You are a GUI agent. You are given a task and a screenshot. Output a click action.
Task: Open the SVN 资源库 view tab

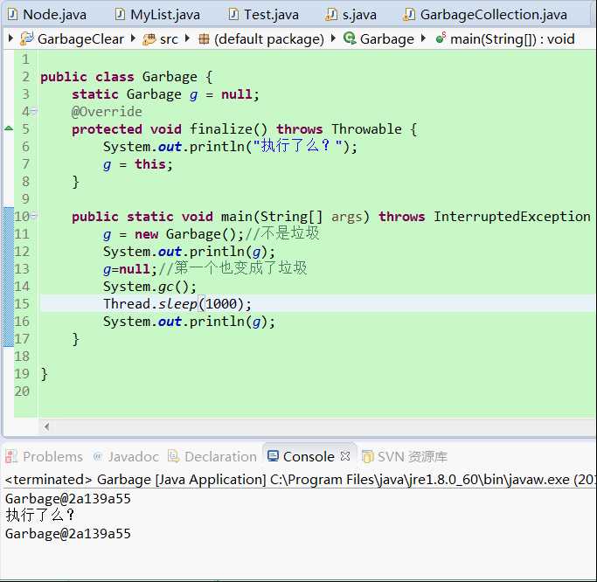point(405,456)
